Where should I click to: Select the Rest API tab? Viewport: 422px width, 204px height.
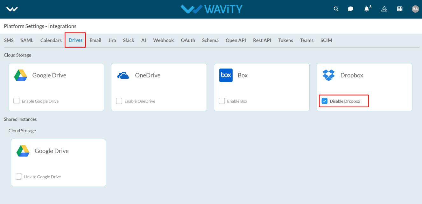click(x=262, y=40)
